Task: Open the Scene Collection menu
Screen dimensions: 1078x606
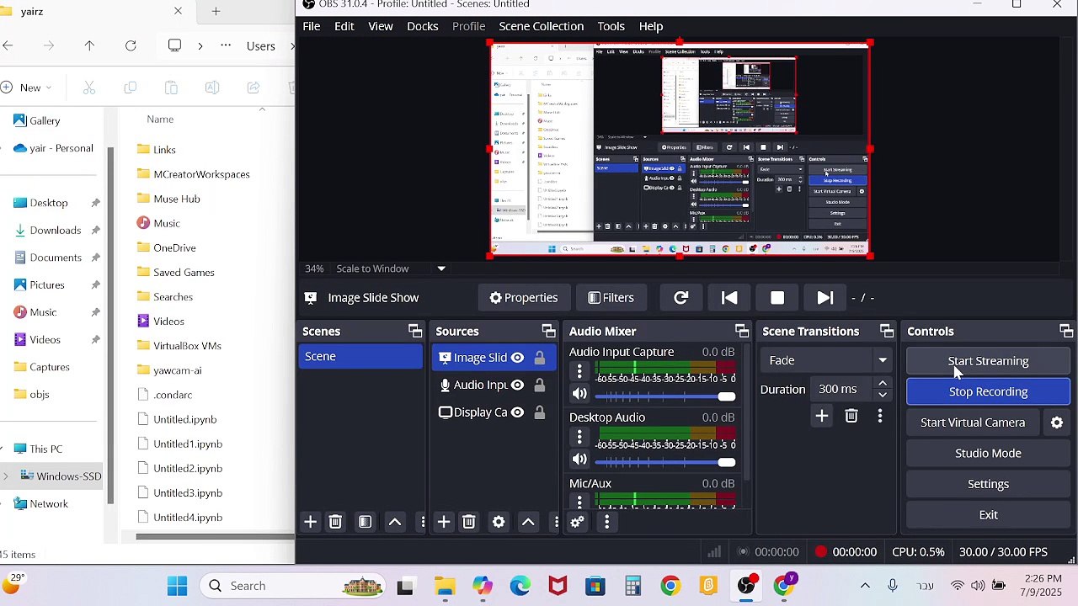Action: tap(541, 26)
